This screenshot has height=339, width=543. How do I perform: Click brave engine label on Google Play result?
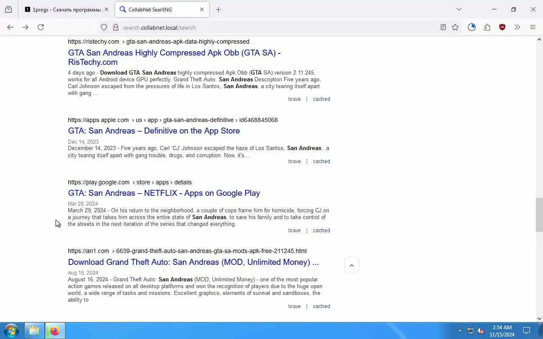tap(294, 231)
